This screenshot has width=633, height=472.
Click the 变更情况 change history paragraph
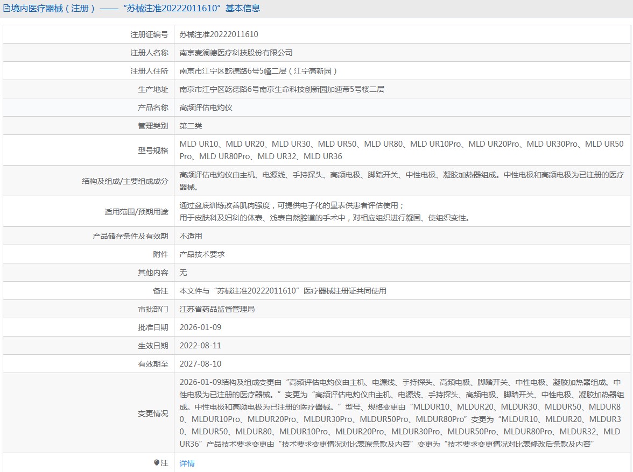coord(401,413)
